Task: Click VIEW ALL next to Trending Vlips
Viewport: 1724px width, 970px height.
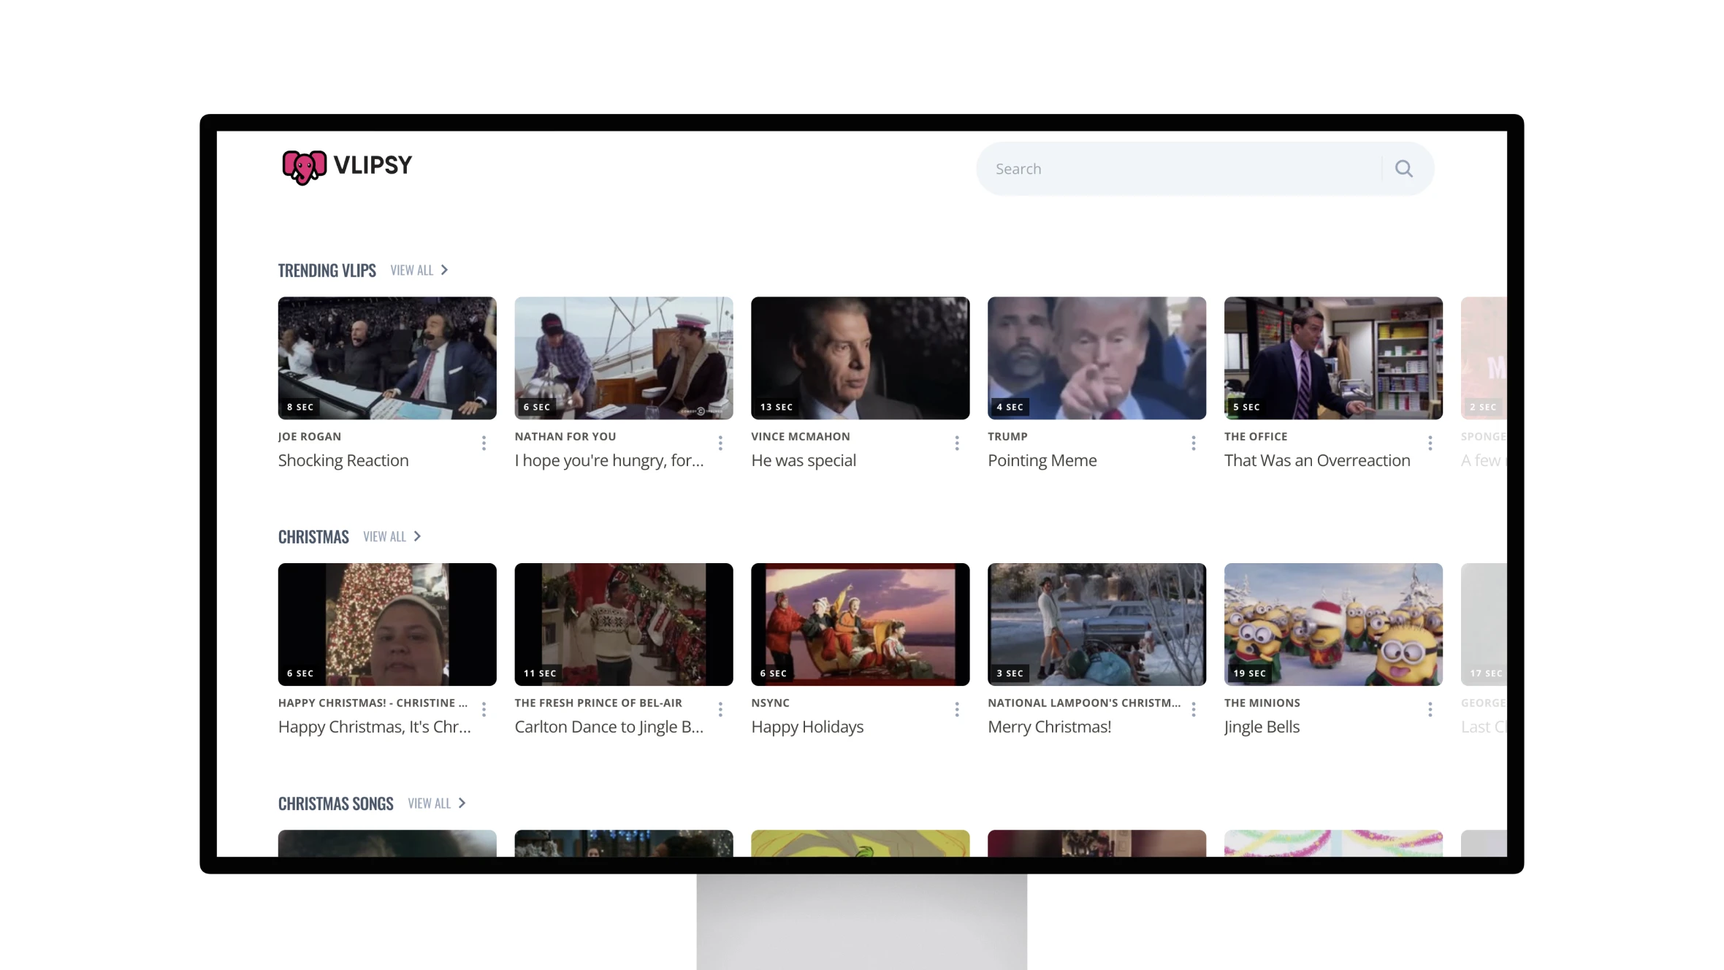Action: (x=412, y=270)
